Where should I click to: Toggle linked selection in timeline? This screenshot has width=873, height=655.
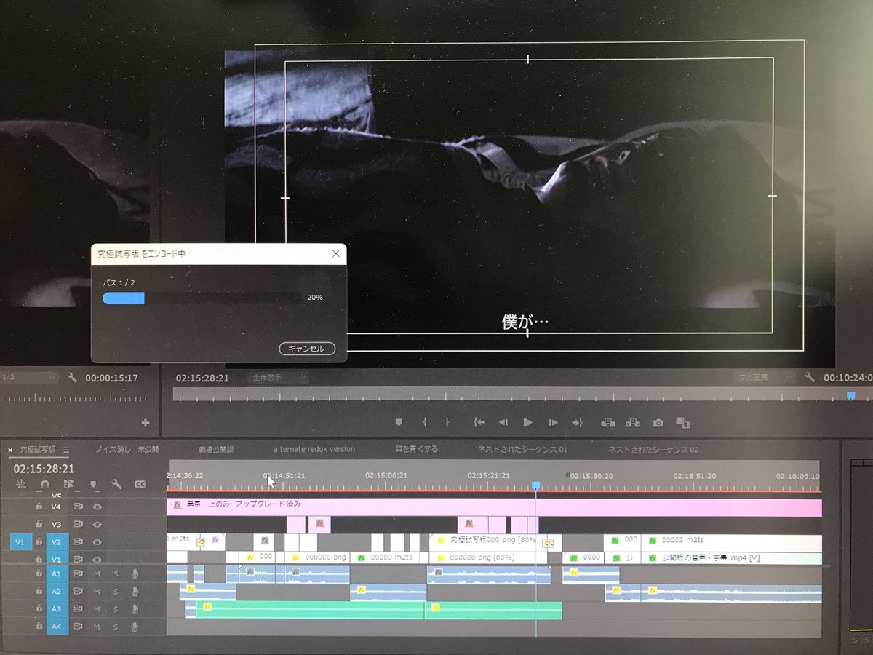69,484
